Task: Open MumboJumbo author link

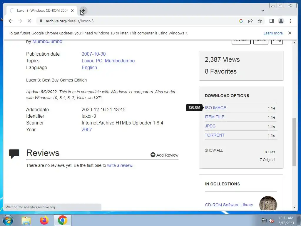Action: [x=47, y=41]
